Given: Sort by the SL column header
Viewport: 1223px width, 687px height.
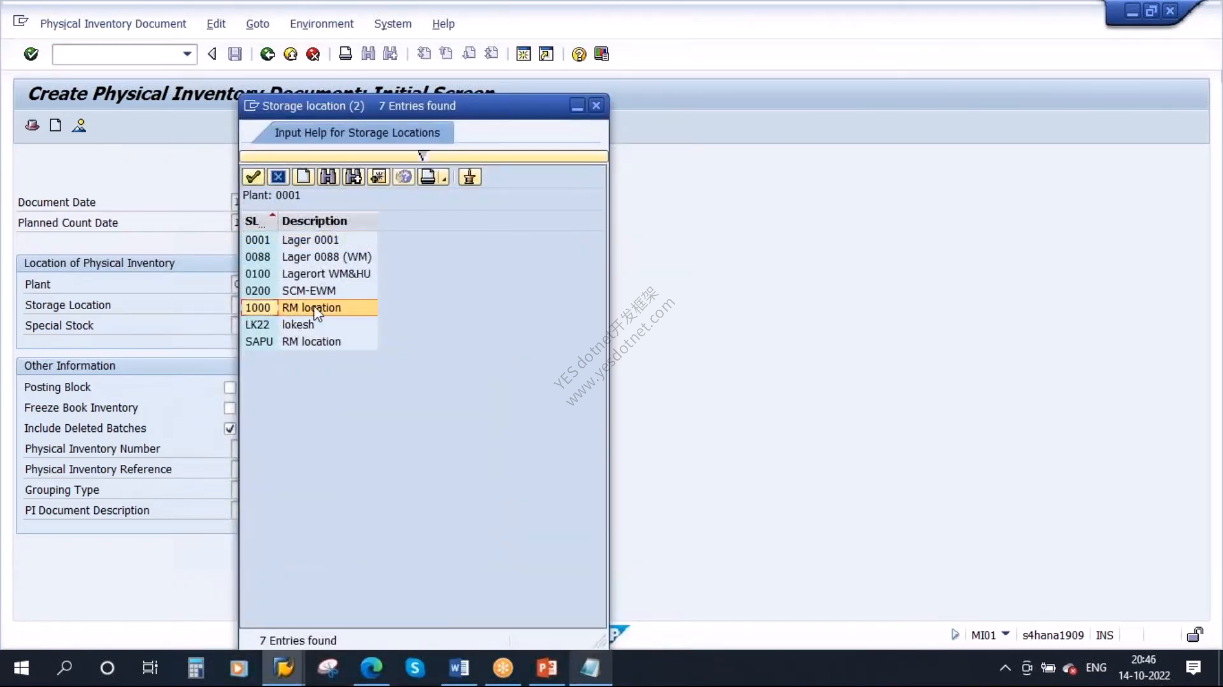Looking at the screenshot, I should (259, 221).
